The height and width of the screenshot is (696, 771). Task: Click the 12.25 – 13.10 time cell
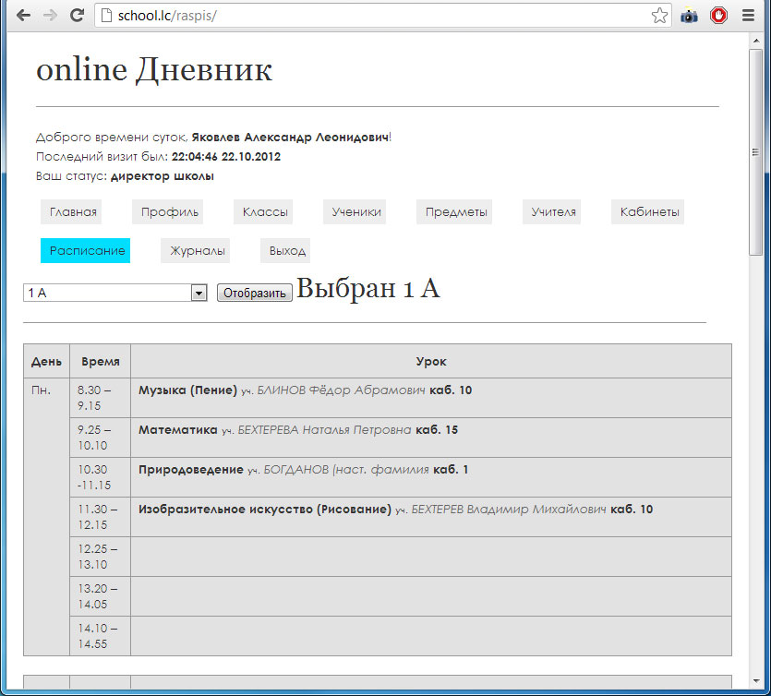click(101, 557)
